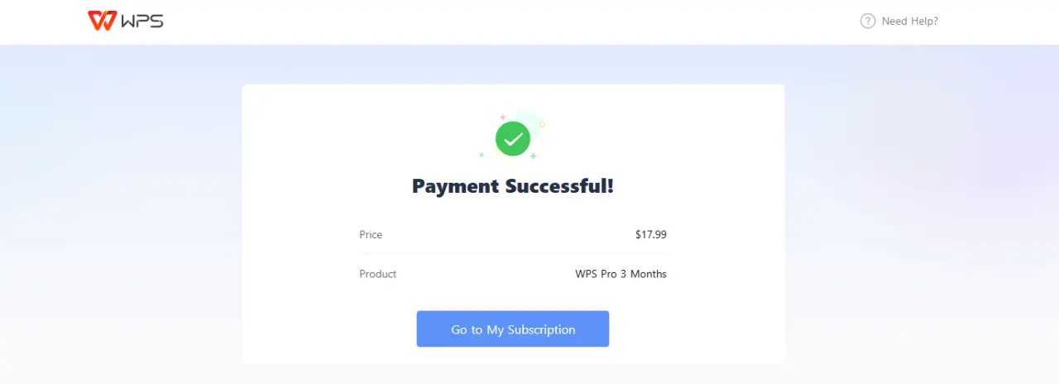Click the $17.99 price amount
The width and height of the screenshot is (1059, 384).
651,234
